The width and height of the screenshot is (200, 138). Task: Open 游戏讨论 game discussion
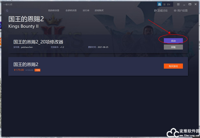click(161, 11)
